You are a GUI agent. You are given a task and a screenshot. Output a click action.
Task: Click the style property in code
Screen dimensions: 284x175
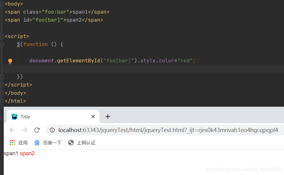pos(148,60)
